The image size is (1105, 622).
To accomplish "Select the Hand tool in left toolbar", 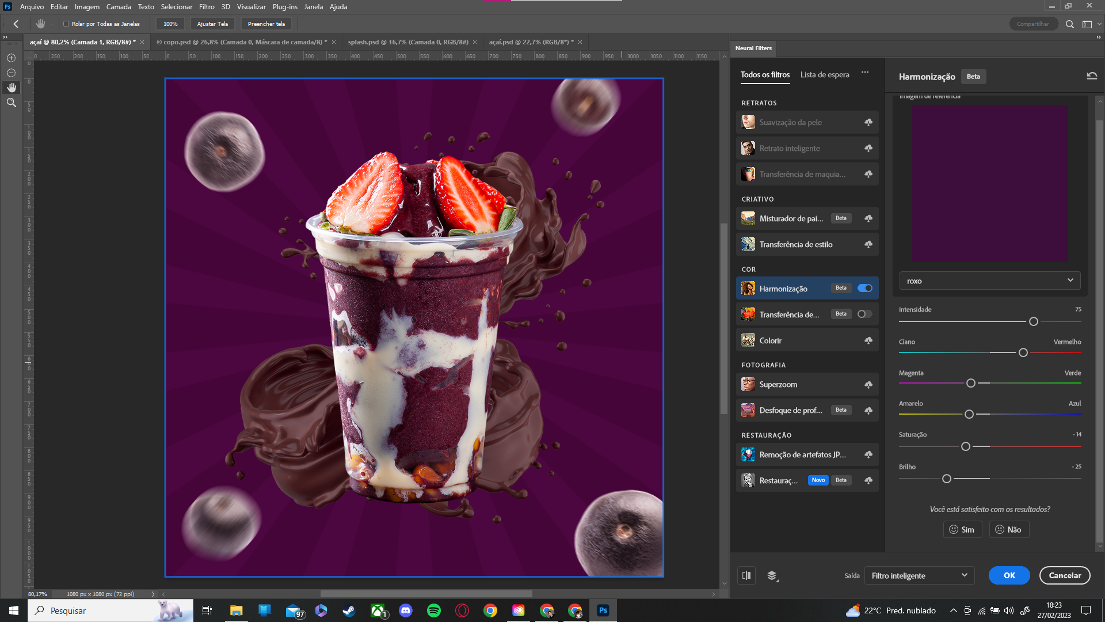I will [x=11, y=88].
